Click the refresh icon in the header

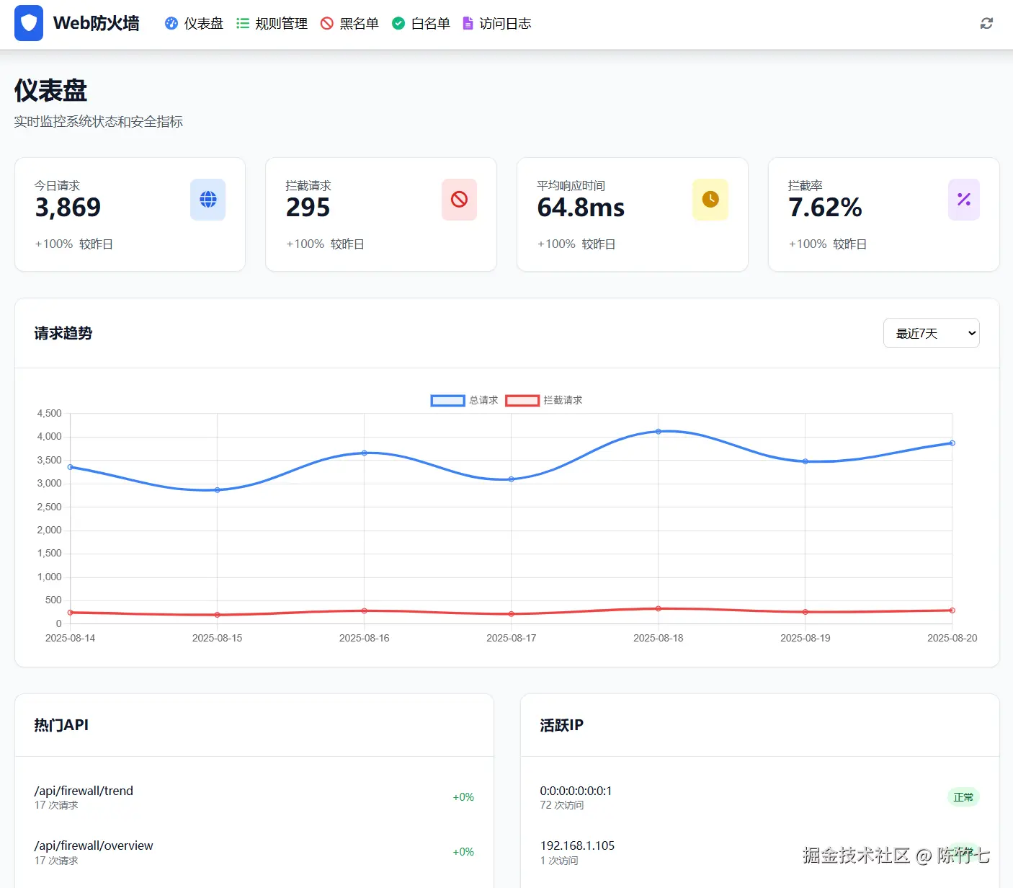tap(986, 24)
